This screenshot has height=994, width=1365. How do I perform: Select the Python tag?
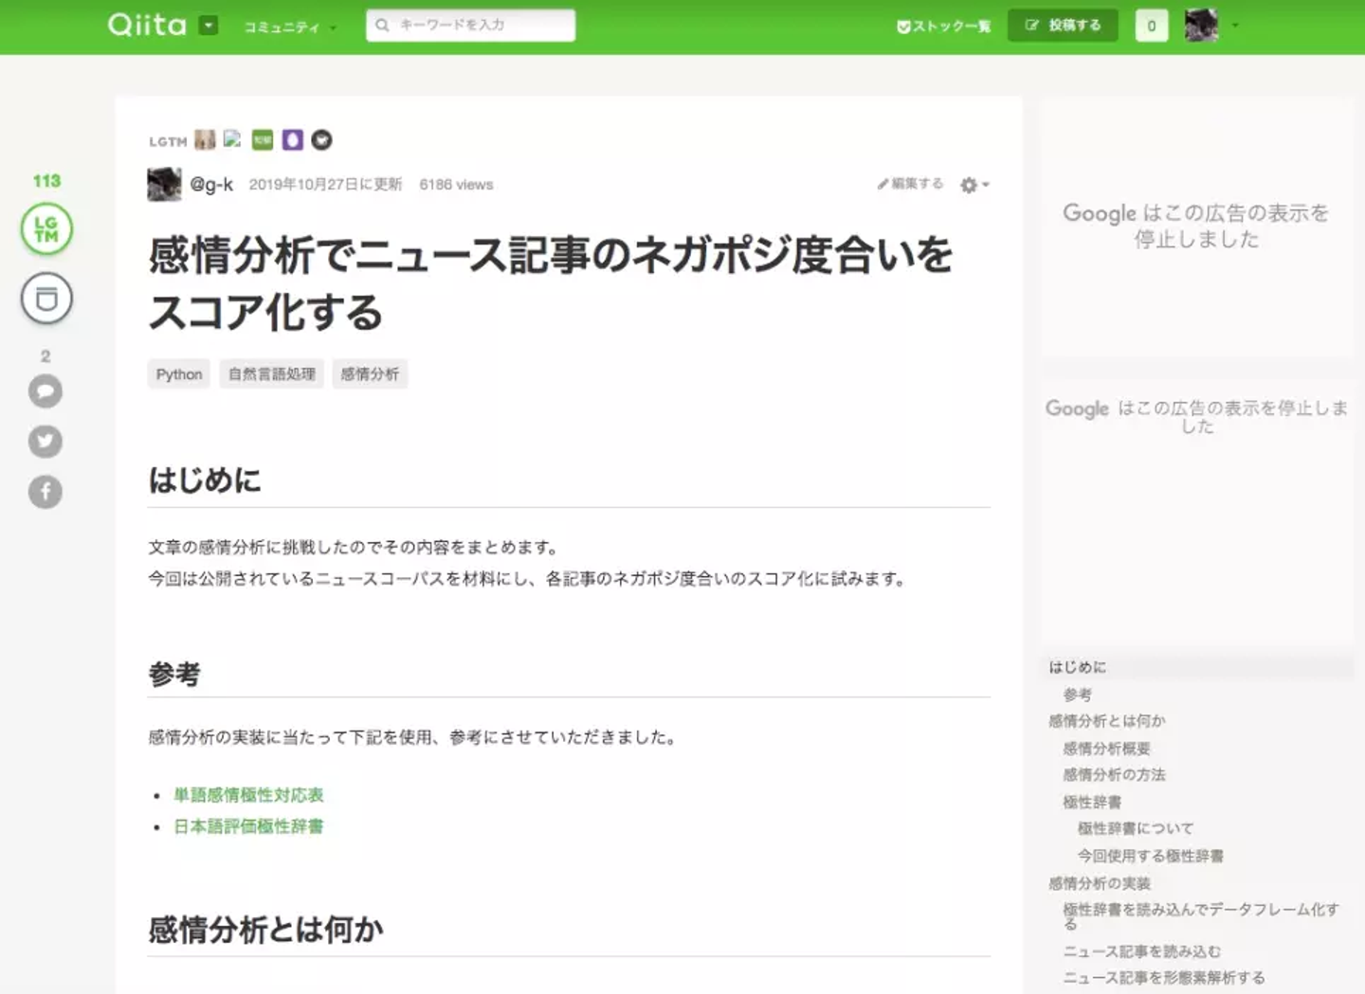[x=179, y=374]
